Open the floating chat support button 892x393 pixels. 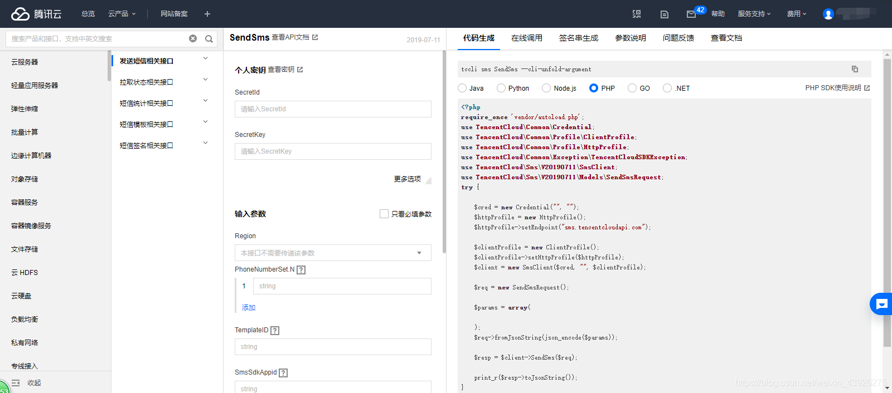[881, 304]
